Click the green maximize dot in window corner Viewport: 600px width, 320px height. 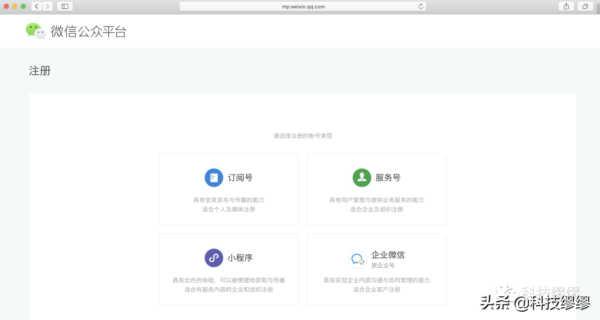pos(23,6)
